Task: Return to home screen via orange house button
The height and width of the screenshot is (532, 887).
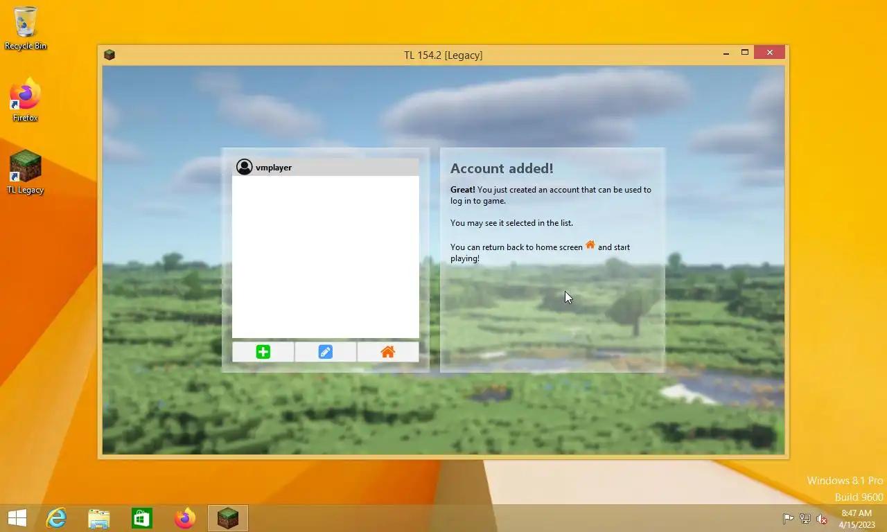Action: tap(387, 352)
